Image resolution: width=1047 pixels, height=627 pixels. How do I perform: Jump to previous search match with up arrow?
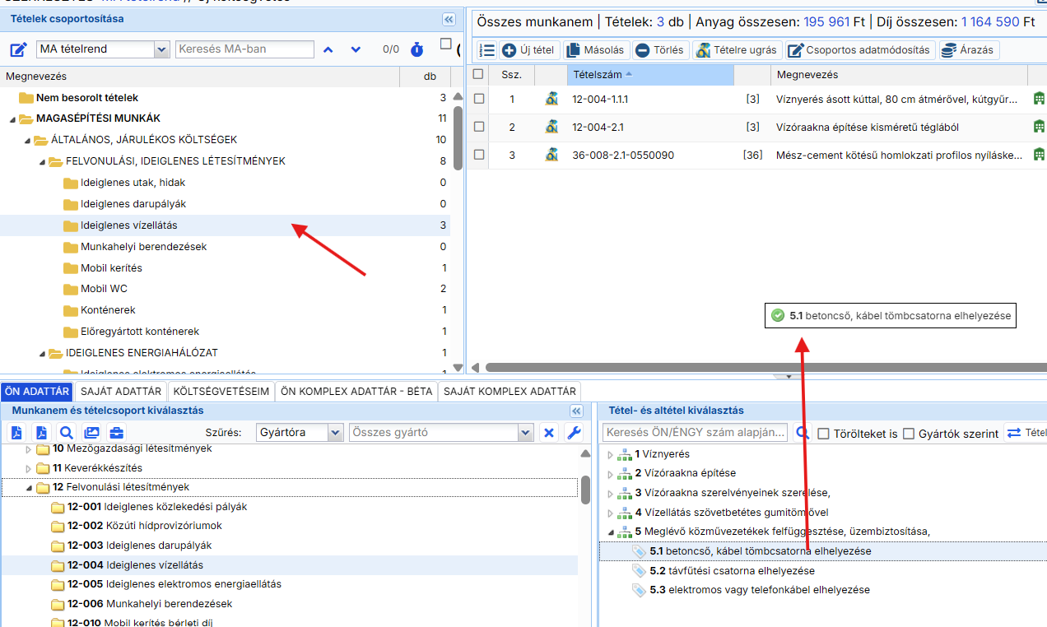click(328, 49)
